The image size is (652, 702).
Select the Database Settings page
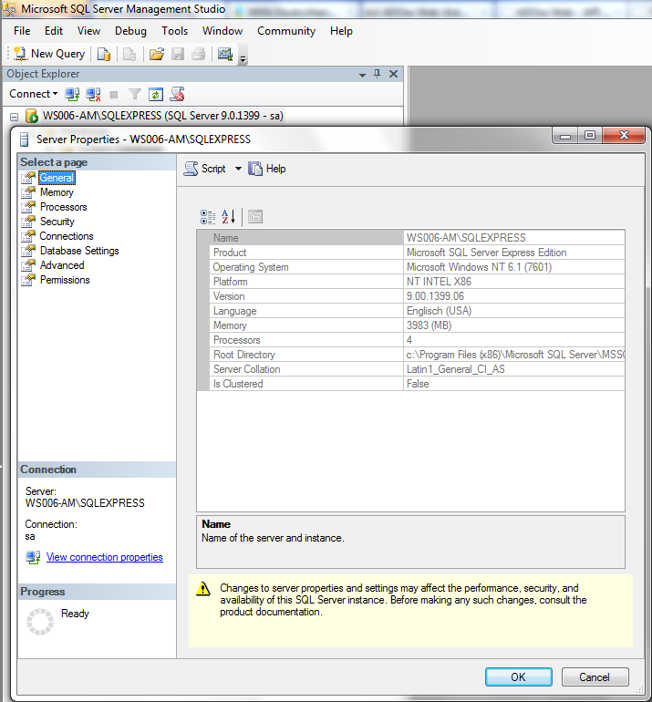pyautogui.click(x=79, y=251)
